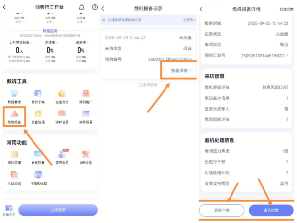
Task: Tap book icon beside 心理危机专项技能培训
Action: pos(103,20)
